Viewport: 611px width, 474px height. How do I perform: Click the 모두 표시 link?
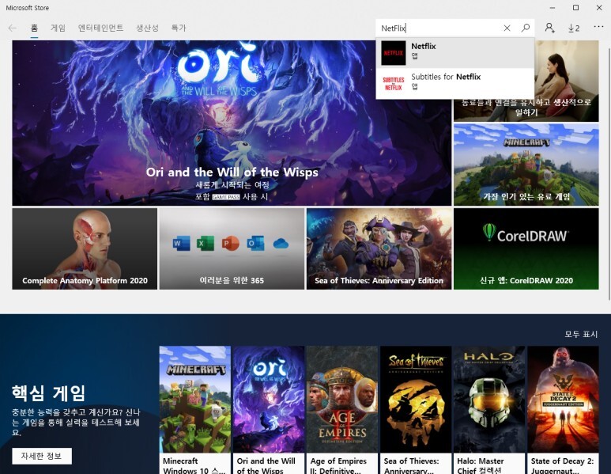click(581, 335)
